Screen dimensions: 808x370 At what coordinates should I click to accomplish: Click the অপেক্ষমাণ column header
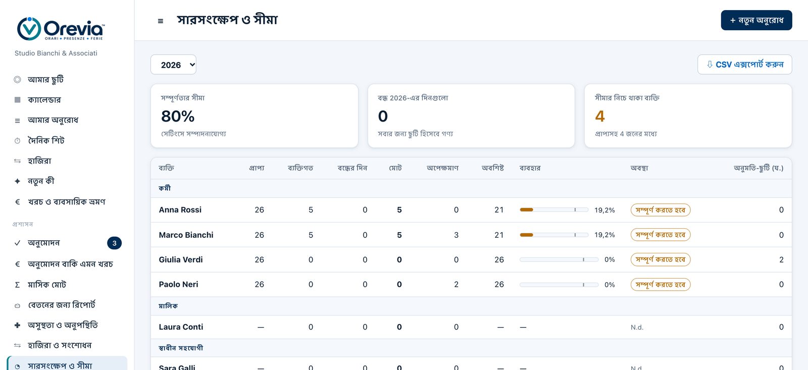point(442,168)
